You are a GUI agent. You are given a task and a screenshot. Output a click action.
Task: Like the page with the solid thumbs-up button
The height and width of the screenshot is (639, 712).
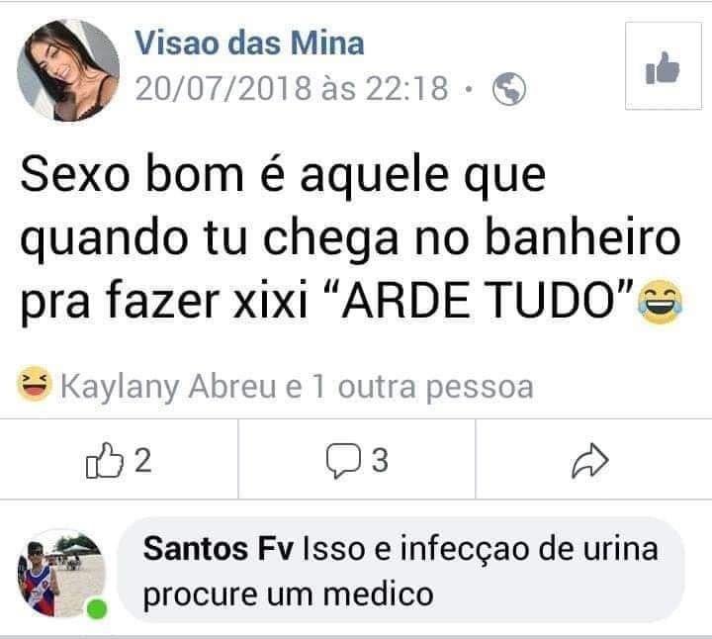pyautogui.click(x=663, y=66)
